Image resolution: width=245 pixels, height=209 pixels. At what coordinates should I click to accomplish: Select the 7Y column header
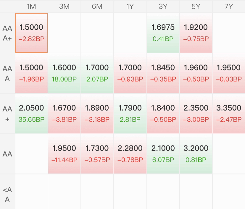(229, 7)
